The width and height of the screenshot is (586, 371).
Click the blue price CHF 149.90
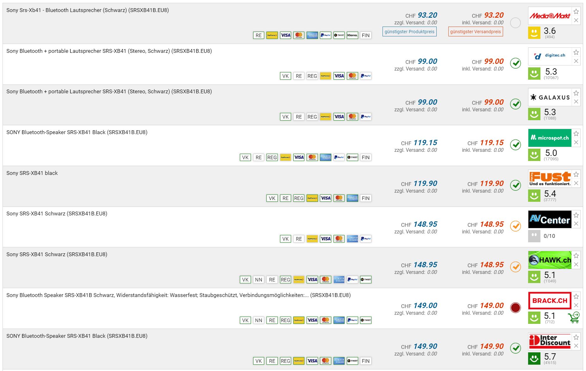pyautogui.click(x=419, y=346)
